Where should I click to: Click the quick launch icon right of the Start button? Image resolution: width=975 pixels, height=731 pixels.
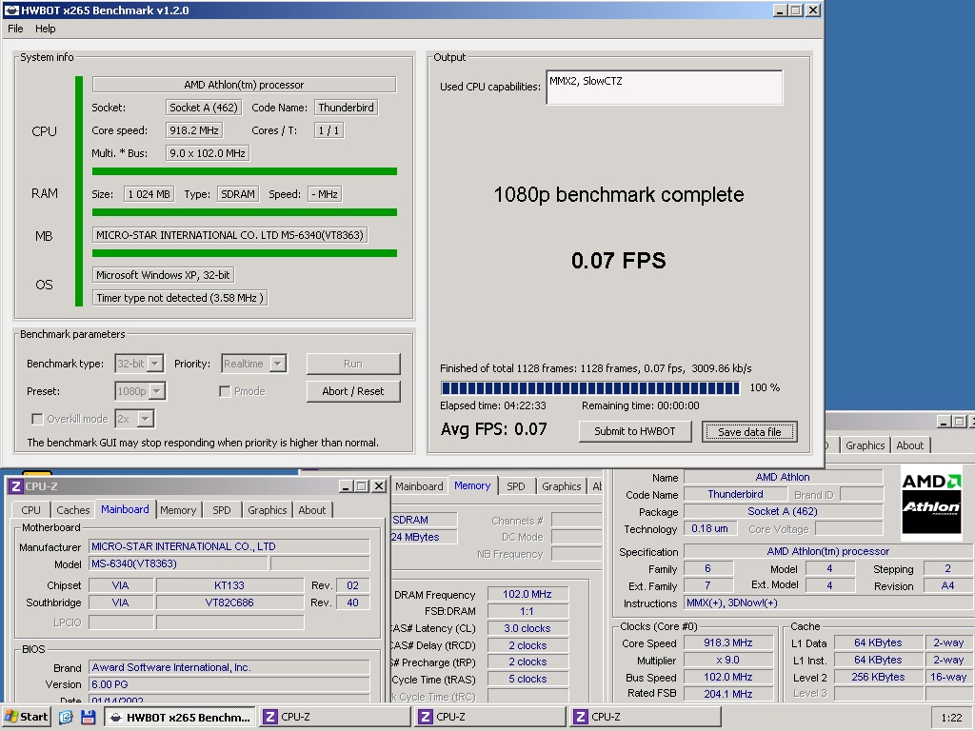click(66, 717)
